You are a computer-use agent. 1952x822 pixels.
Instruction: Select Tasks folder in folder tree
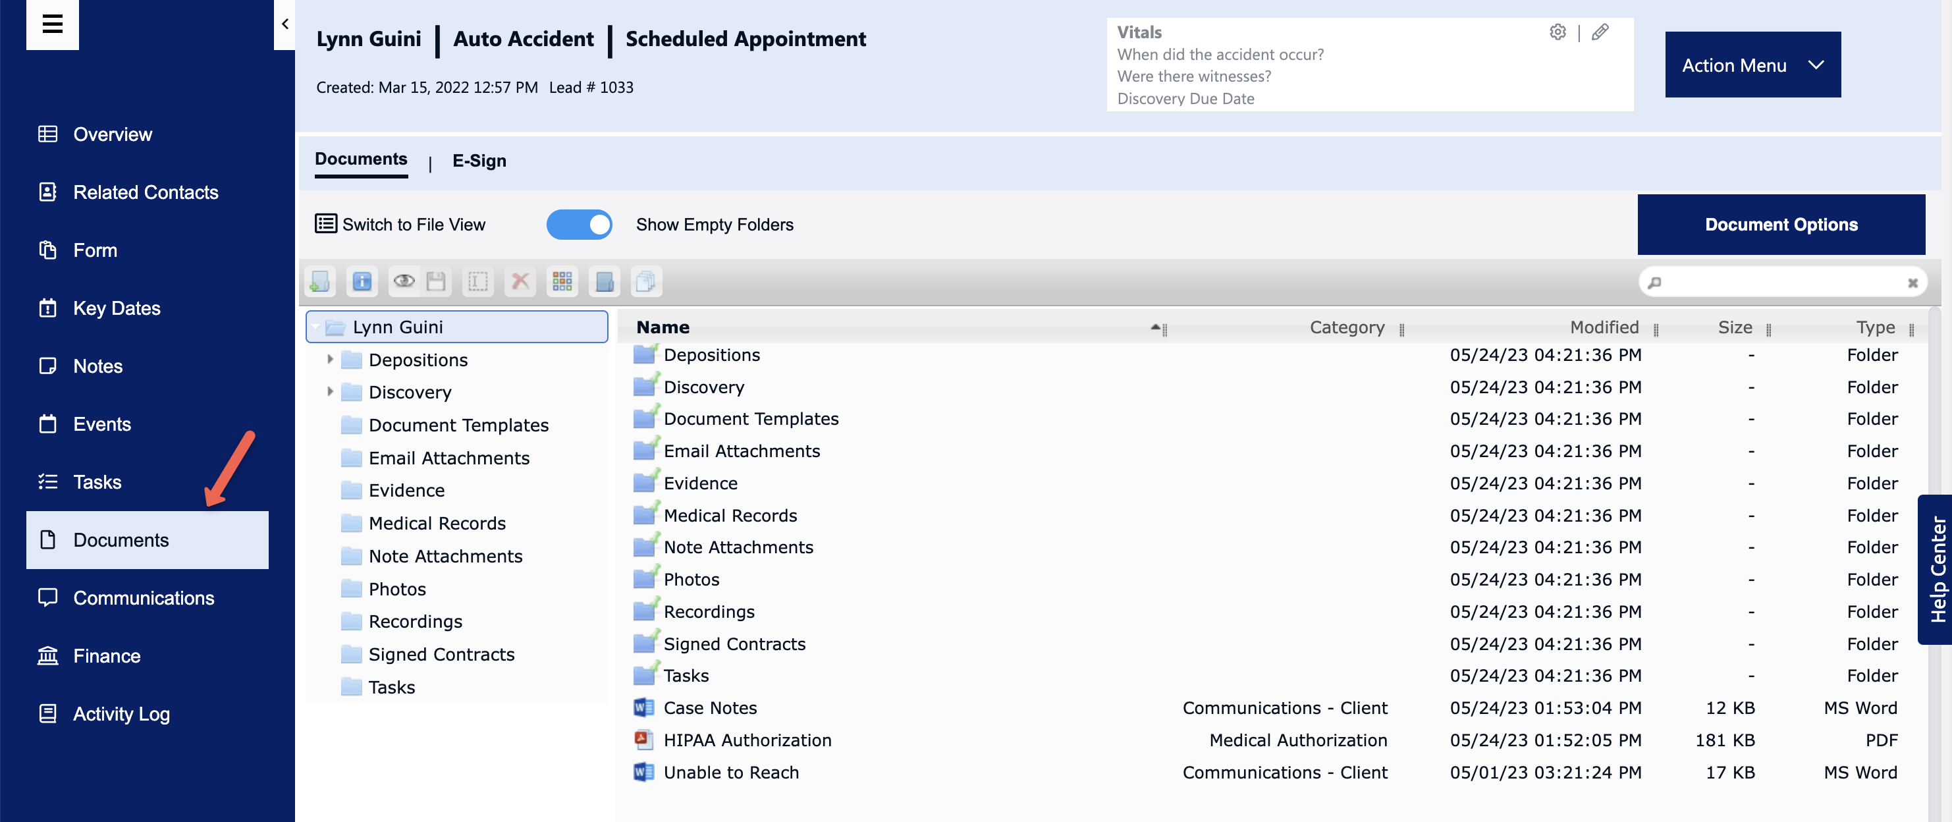coord(392,687)
